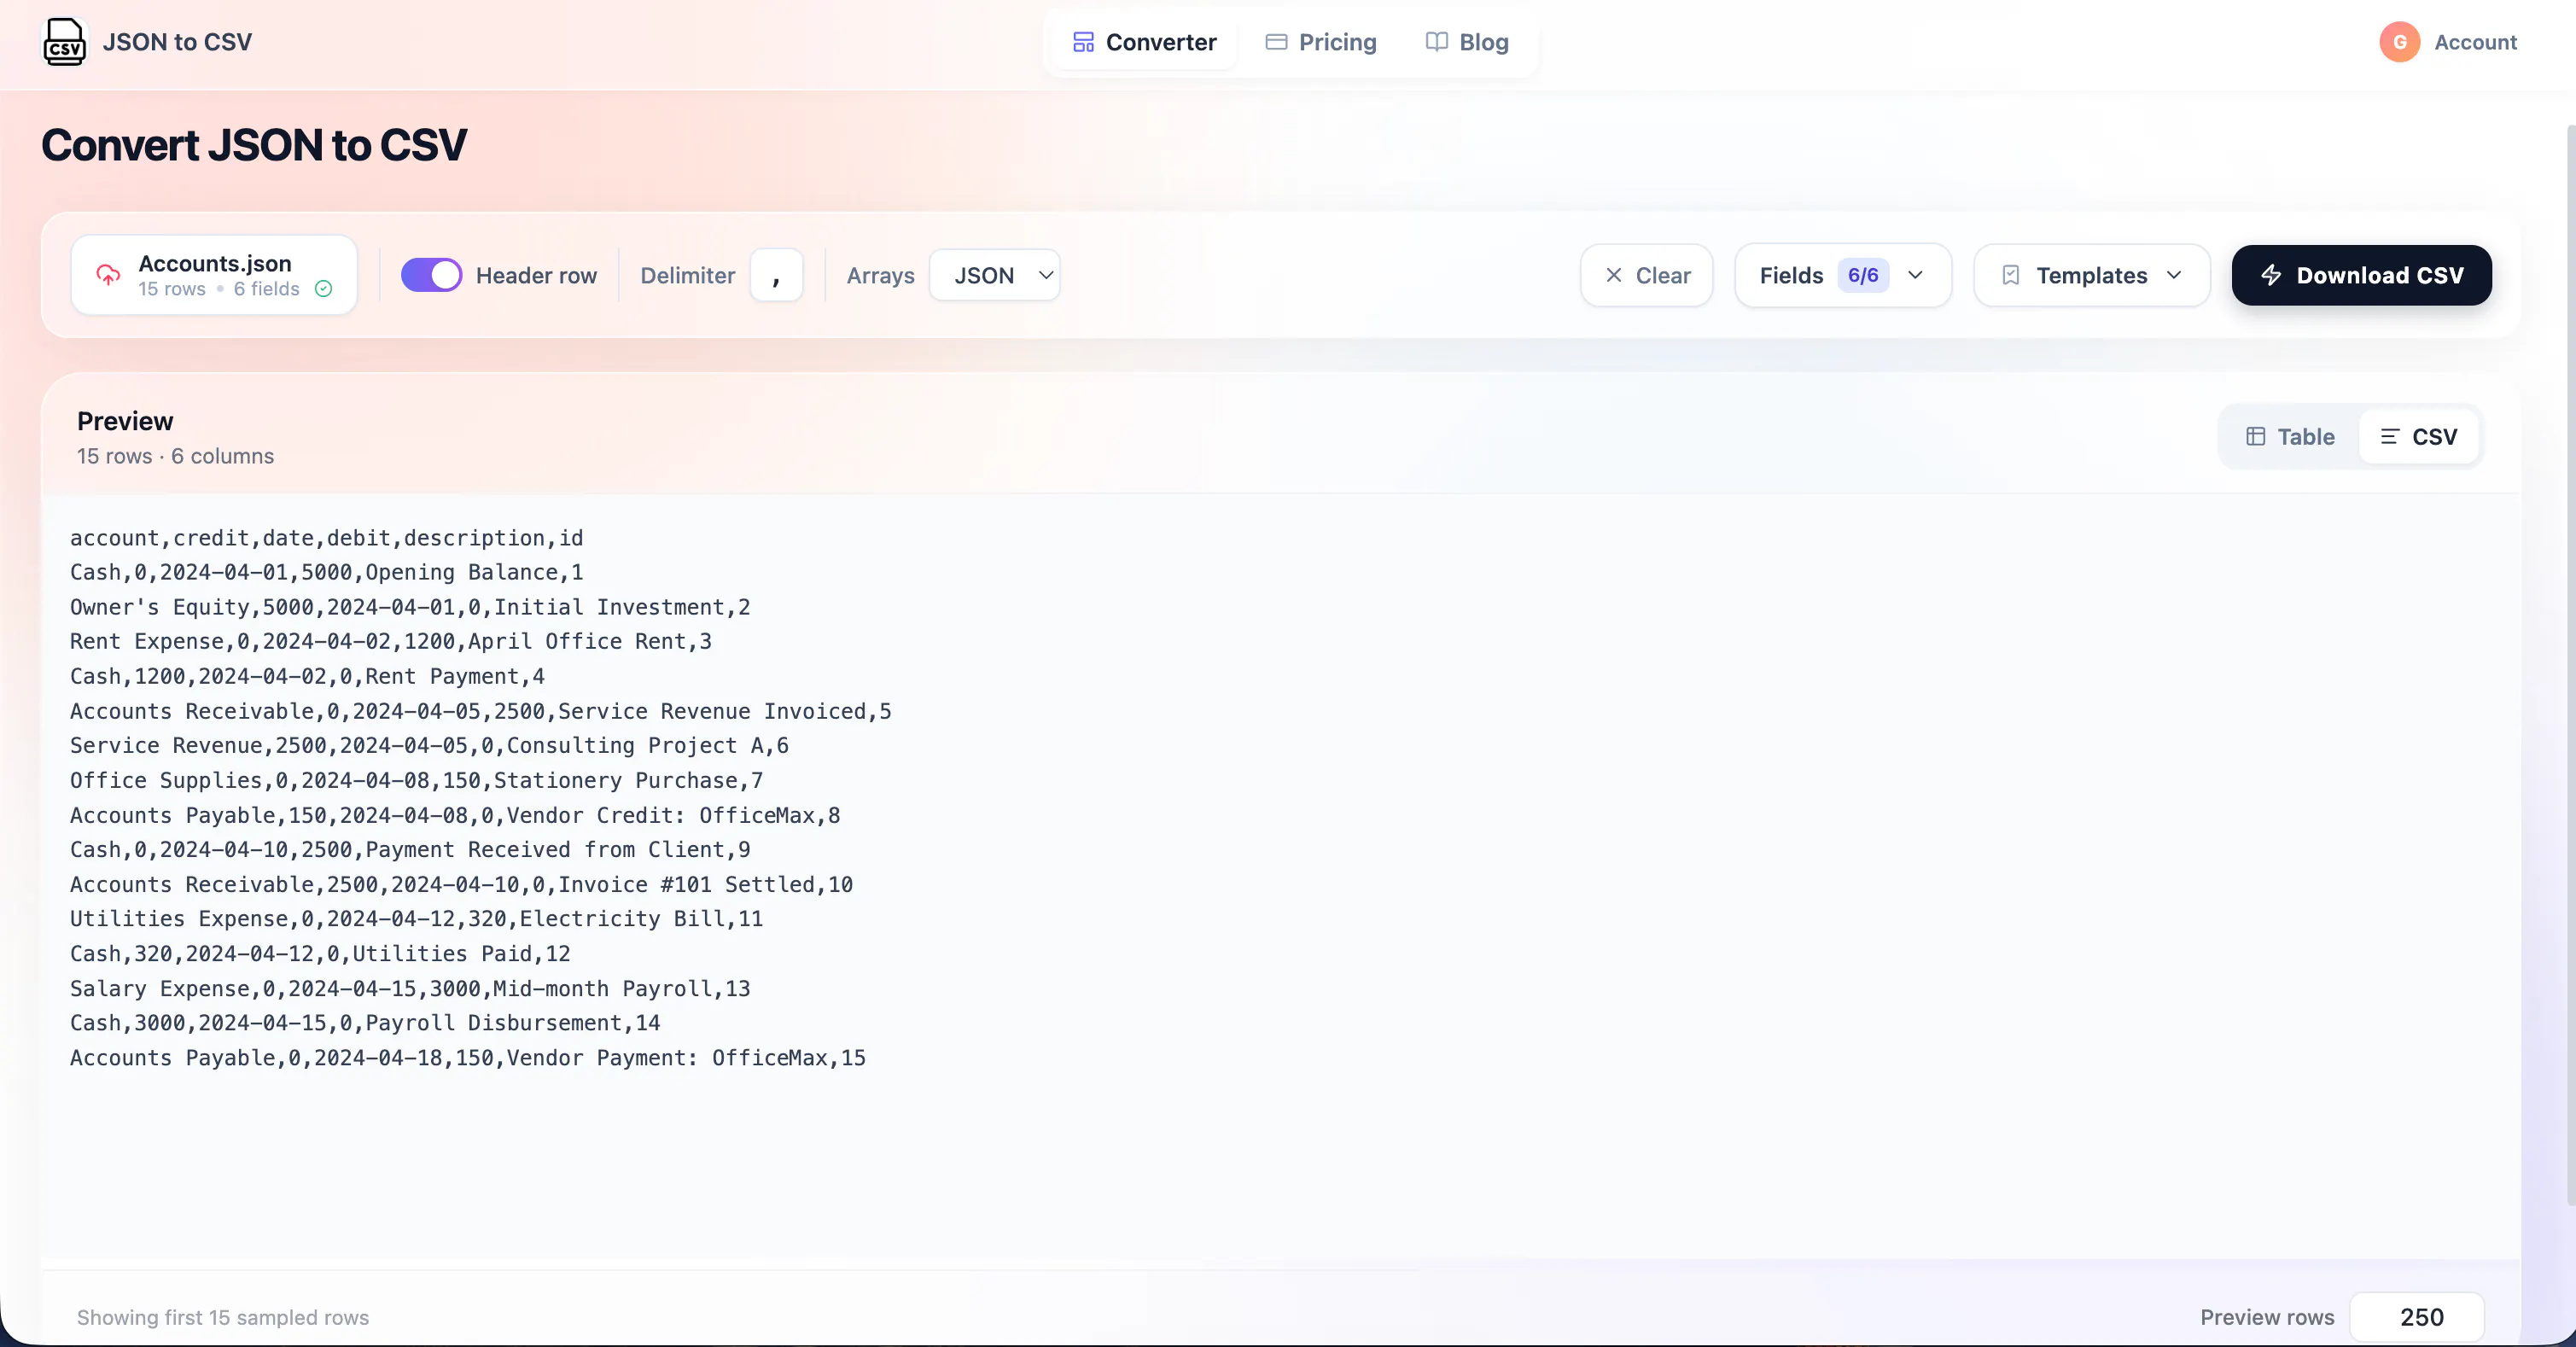Screen dimensions: 2576x1347
Task: Click the April Office Rent CSV row
Action: pos(391,641)
